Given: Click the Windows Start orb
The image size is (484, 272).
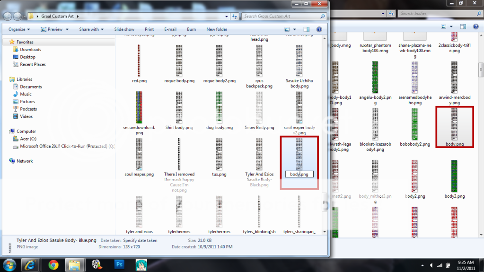Looking at the screenshot, I should 9,264.
